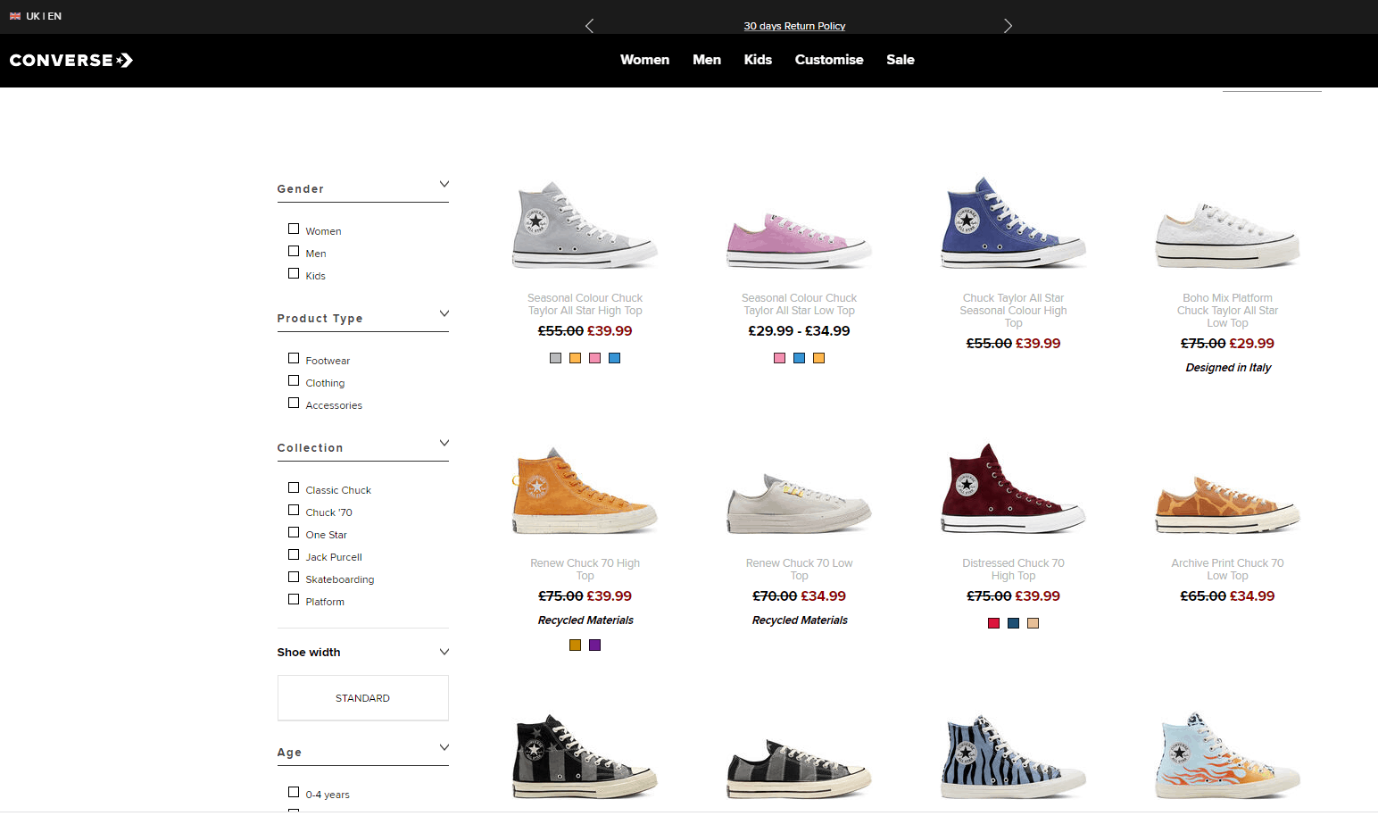Click the Converse logo
1378x816 pixels.
(71, 60)
